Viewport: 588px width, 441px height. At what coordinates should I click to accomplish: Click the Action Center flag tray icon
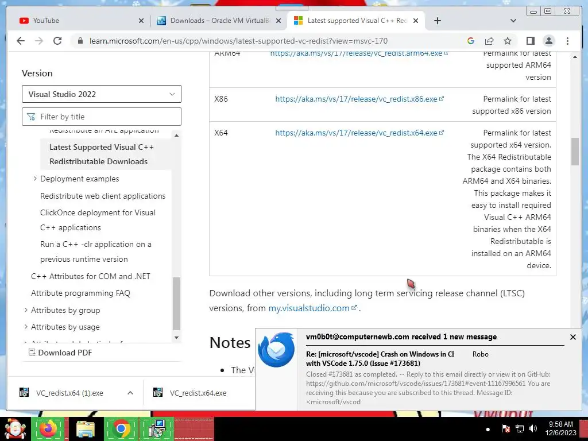[505, 428]
